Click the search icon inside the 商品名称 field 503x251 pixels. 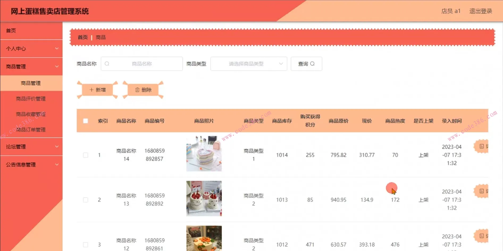click(x=107, y=64)
